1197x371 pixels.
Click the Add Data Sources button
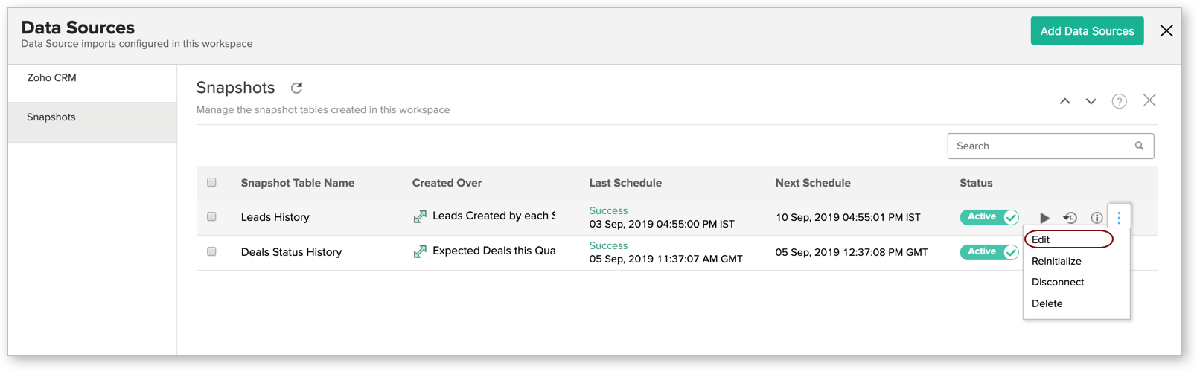click(1087, 31)
